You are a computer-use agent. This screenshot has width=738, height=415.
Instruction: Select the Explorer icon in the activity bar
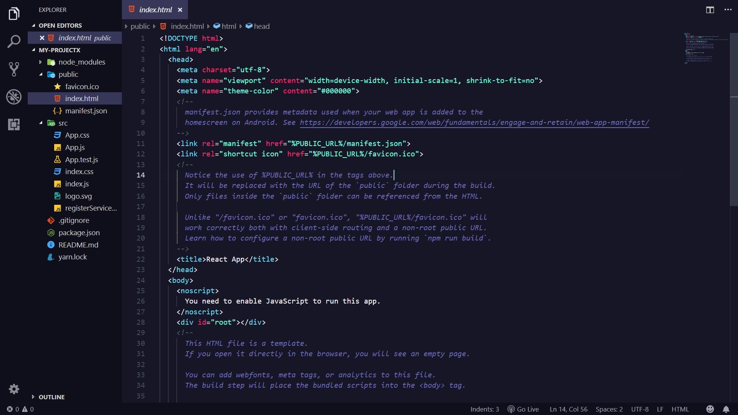(14, 14)
